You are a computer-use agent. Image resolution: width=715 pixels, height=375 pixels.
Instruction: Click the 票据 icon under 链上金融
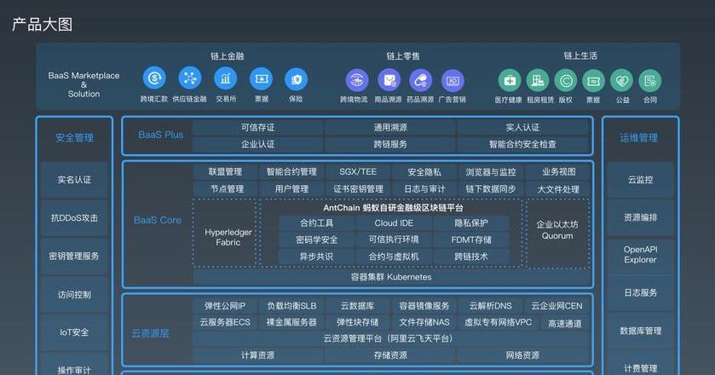click(x=261, y=79)
